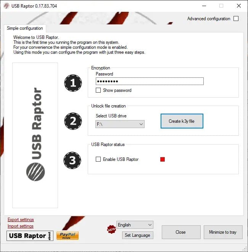
Task: Click the Close button
Action: [x=181, y=232]
